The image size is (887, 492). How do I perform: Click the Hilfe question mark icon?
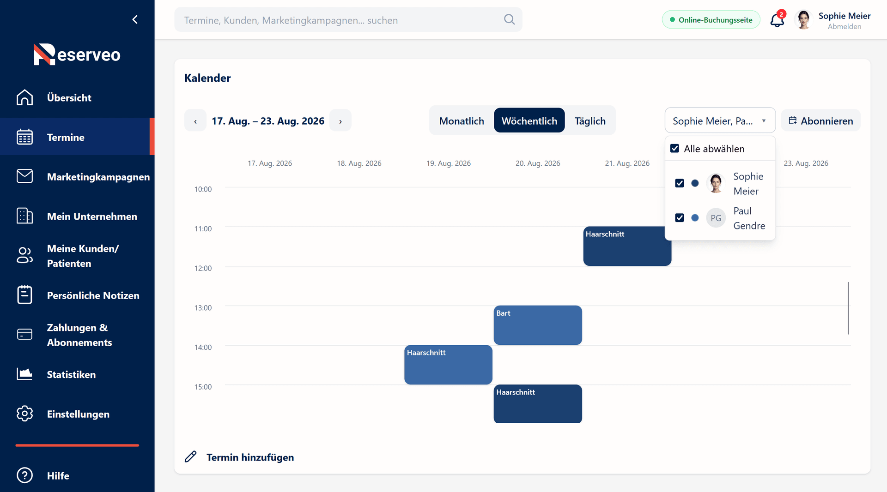point(24,475)
